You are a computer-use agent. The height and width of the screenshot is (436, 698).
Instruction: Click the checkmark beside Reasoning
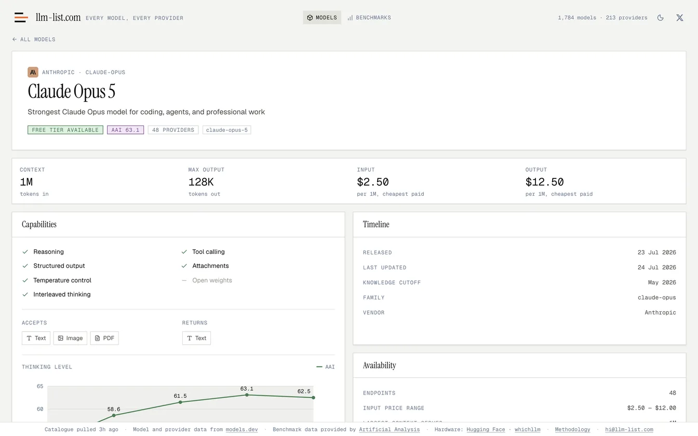pyautogui.click(x=25, y=252)
